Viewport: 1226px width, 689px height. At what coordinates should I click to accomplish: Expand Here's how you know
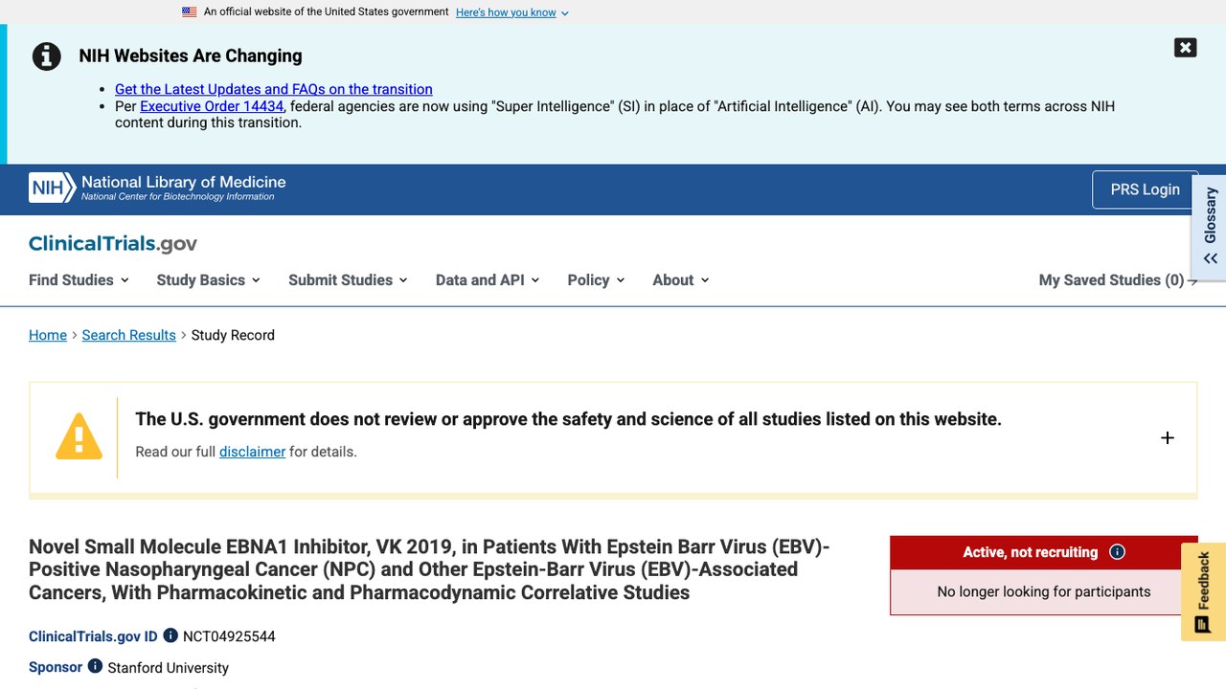pyautogui.click(x=512, y=12)
